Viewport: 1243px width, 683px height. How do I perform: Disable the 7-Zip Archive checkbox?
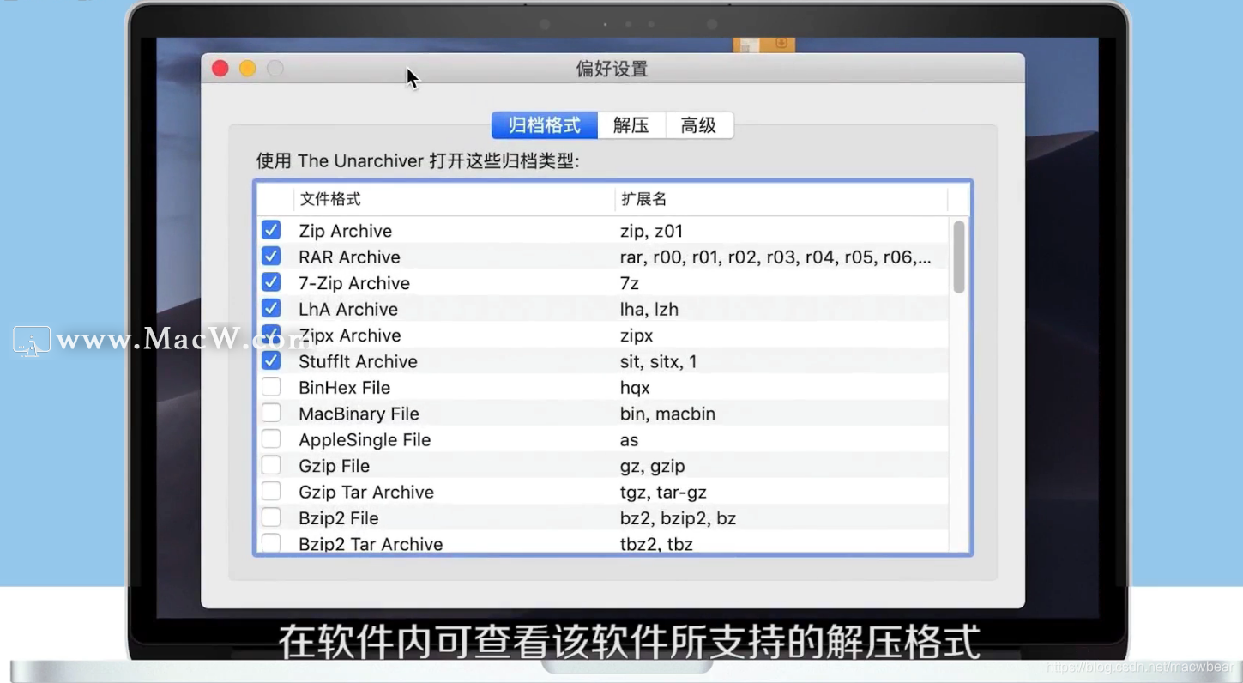coord(271,282)
